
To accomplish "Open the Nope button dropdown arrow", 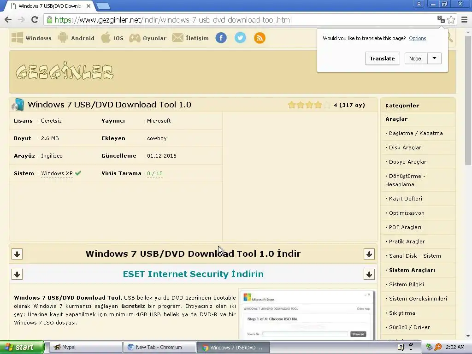I will [x=434, y=59].
